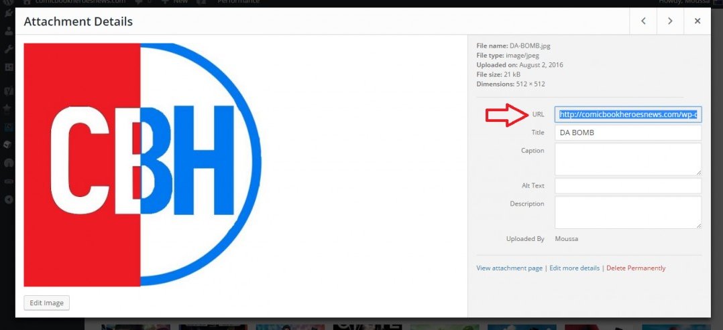Open the Edit more details link
The width and height of the screenshot is (723, 330).
[x=574, y=268]
